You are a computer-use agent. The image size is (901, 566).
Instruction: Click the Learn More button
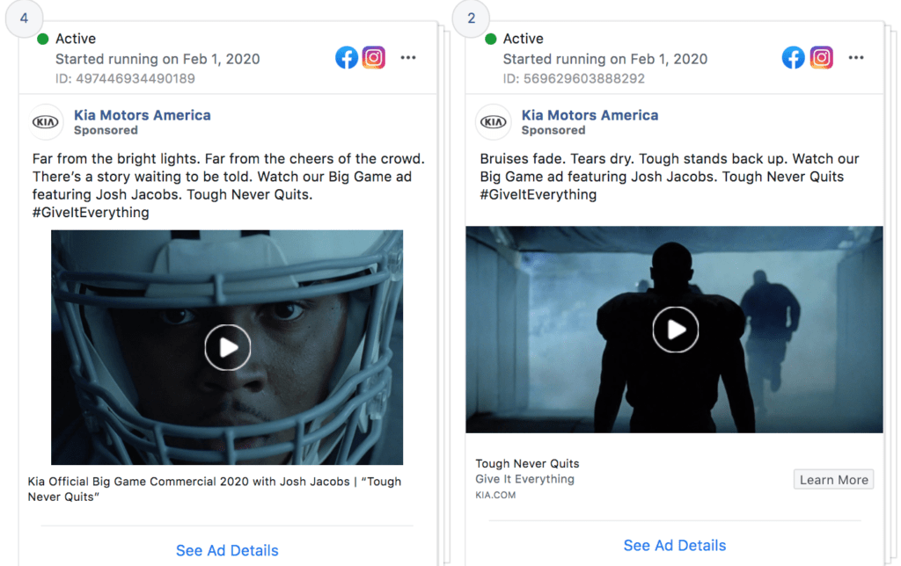[x=834, y=479]
